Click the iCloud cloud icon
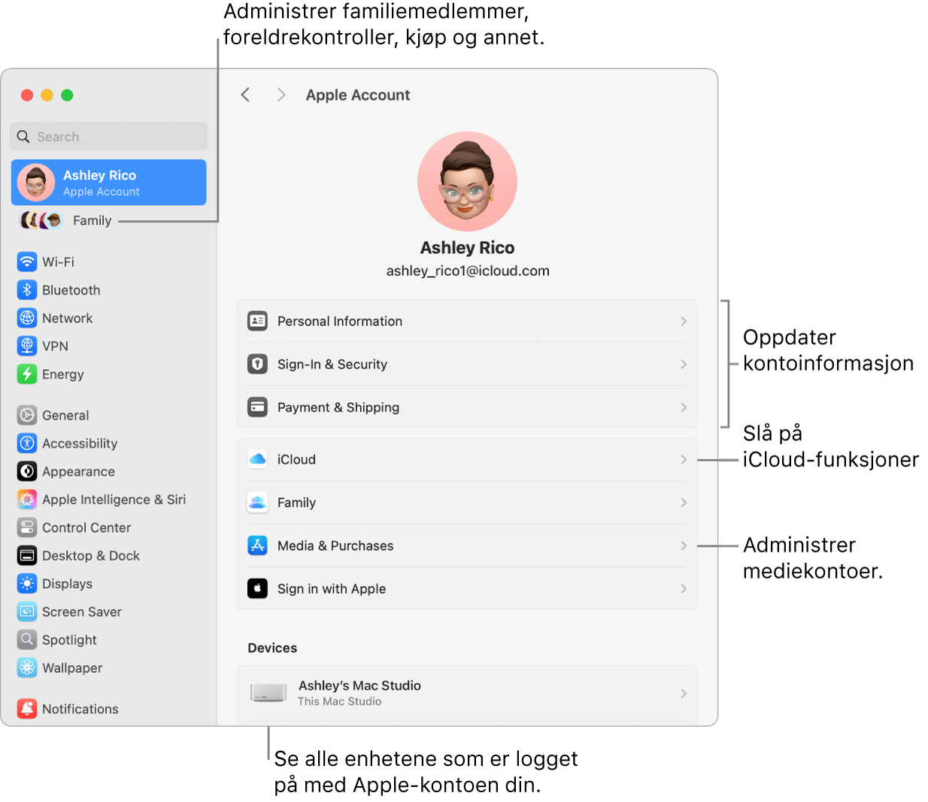This screenshot has height=802, width=928. 257,459
